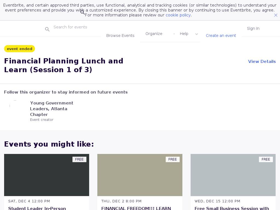Click the Student Leader In-Person event title
This screenshot has width=280, height=210.
[37, 208]
